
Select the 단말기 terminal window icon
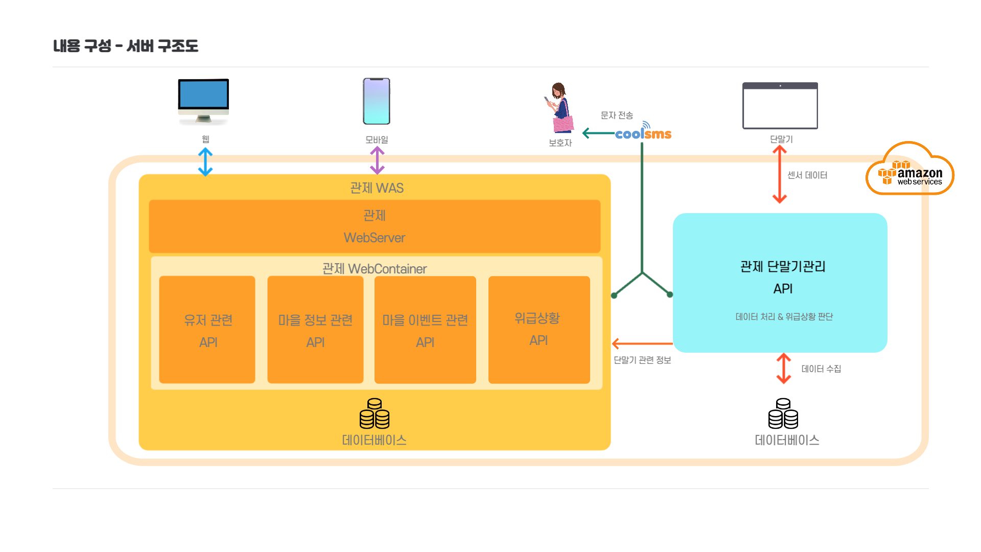[780, 105]
